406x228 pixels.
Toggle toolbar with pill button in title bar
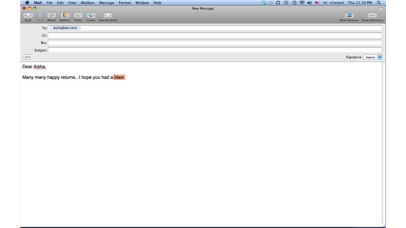coord(381,9)
